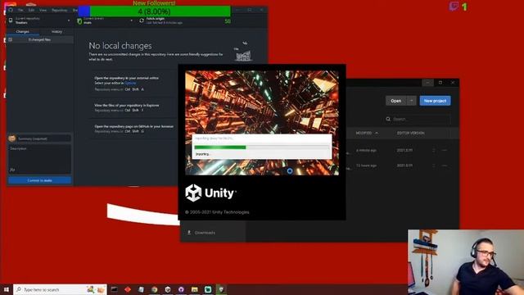Click the Options link for editor selection
Screen dimensions: 524x295
[x=130, y=83]
